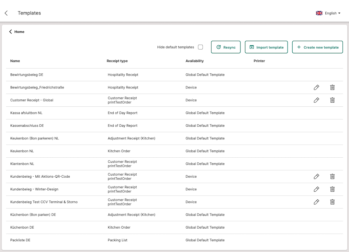Create a new template
The height and width of the screenshot is (252, 349).
[x=317, y=47]
